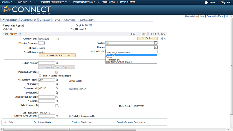Click the Position Number lookup magnifier
This screenshot has width=233, height=131.
point(57,63)
